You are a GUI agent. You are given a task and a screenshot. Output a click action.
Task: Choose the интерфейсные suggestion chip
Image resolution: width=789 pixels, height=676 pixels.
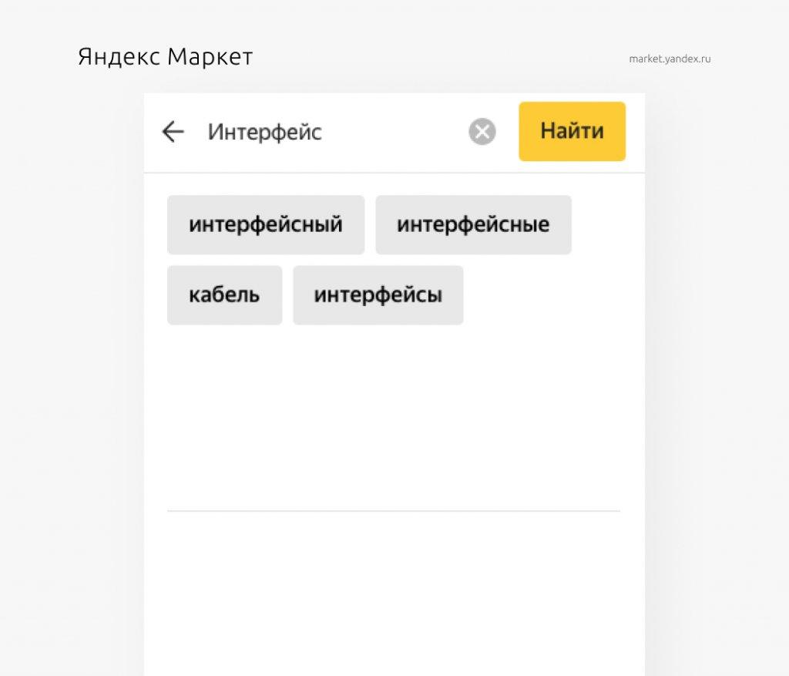click(474, 224)
